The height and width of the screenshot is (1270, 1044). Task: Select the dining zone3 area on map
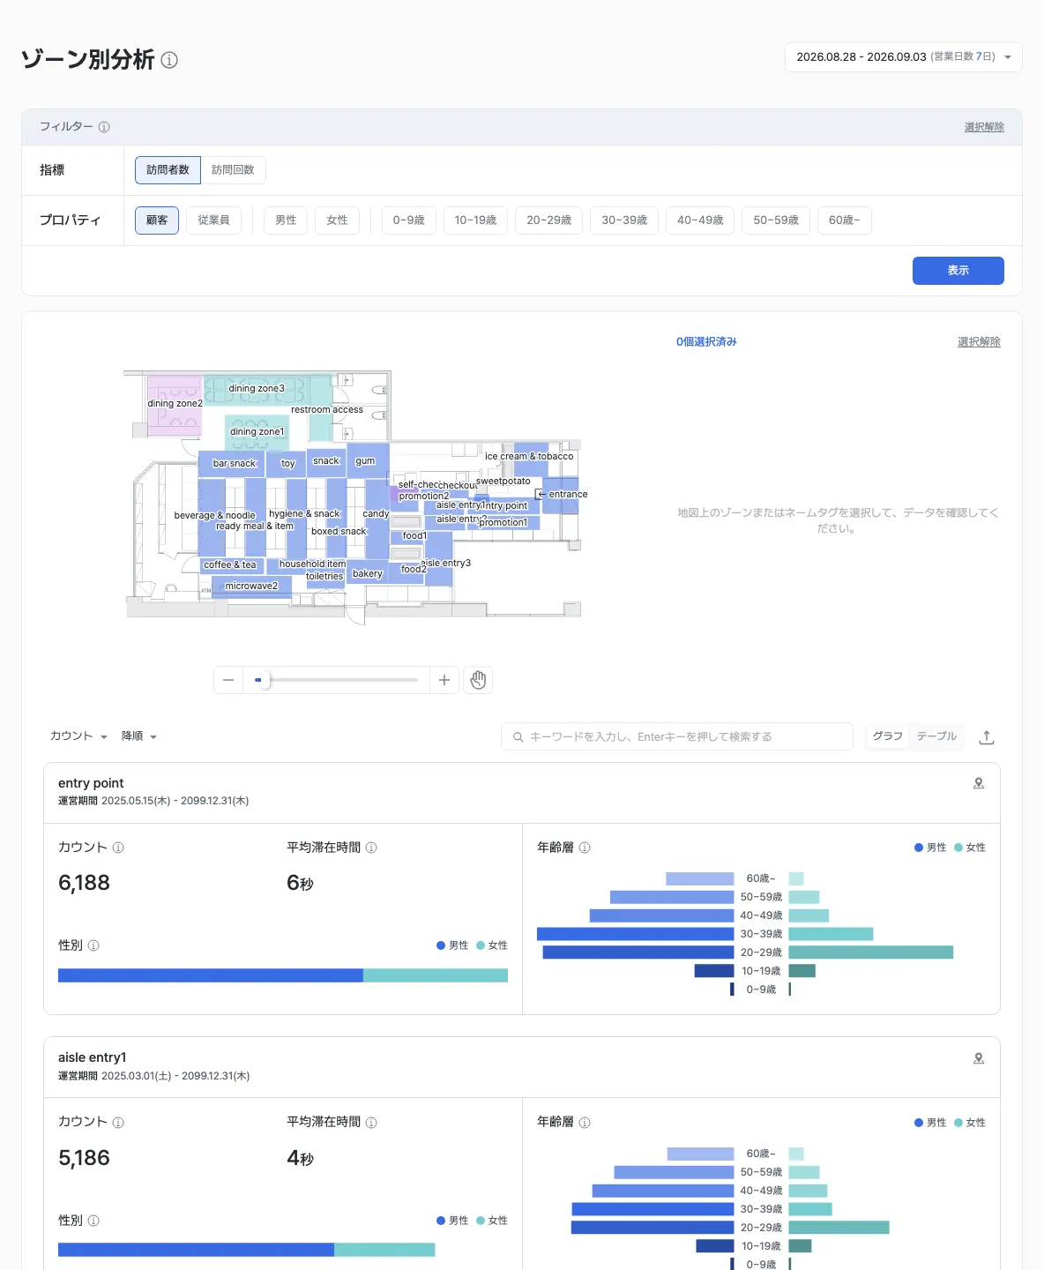[x=257, y=389]
